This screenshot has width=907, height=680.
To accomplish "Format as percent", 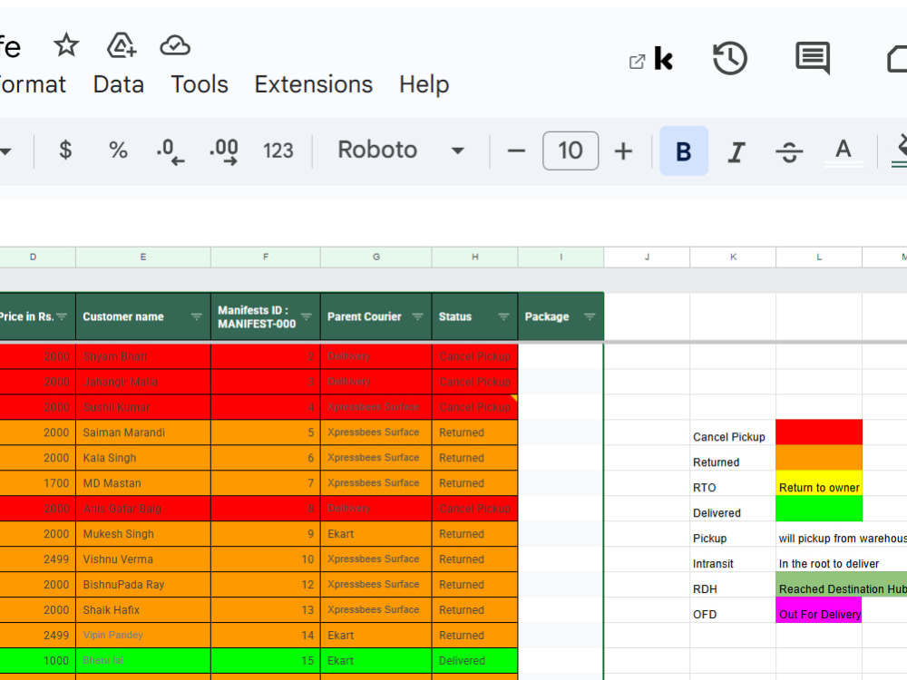I will 118,151.
